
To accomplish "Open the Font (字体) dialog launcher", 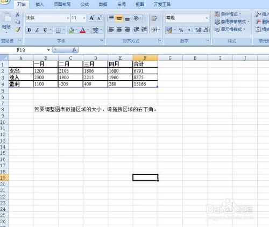I will (101, 40).
